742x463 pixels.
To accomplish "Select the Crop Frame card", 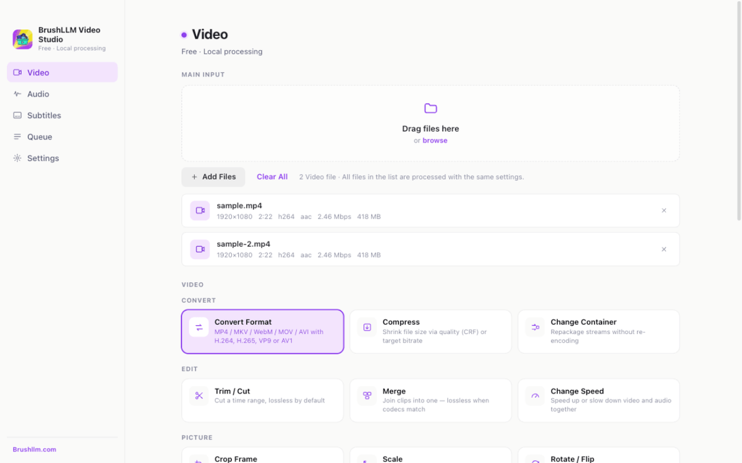I will click(x=263, y=456).
